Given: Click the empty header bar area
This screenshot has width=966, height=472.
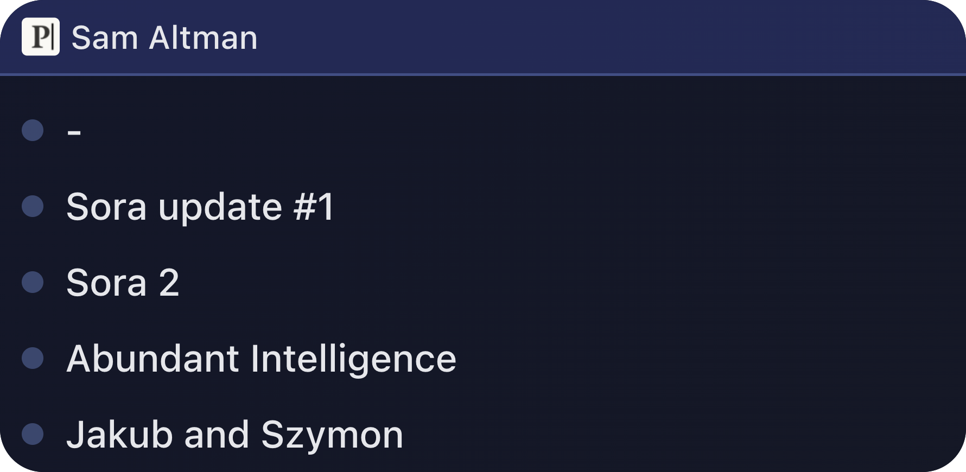Looking at the screenshot, I should (608, 37).
